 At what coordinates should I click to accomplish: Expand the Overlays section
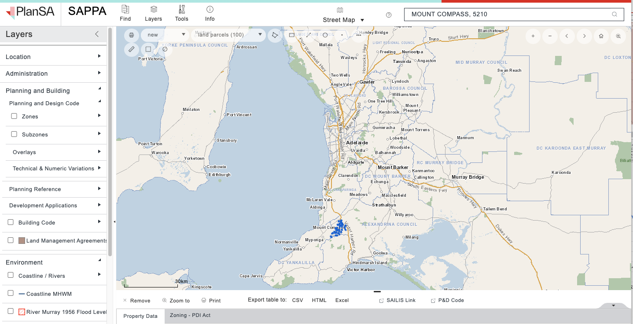(x=24, y=152)
